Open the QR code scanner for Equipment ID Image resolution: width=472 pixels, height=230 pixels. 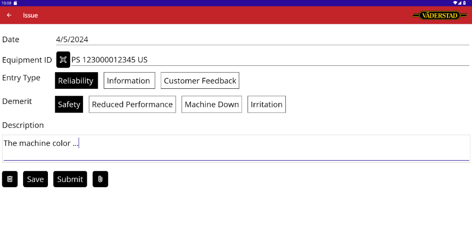point(63,59)
